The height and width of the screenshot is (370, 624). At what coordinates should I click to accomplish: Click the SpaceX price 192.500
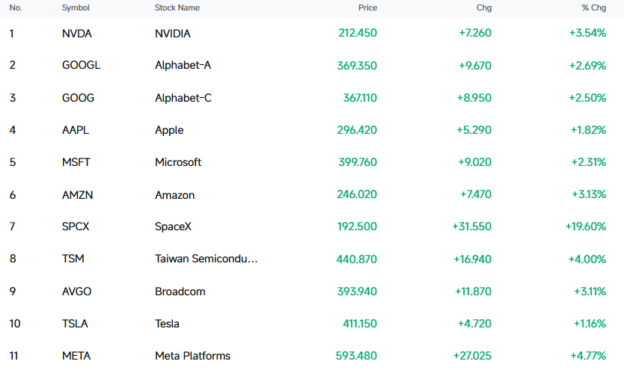[357, 226]
